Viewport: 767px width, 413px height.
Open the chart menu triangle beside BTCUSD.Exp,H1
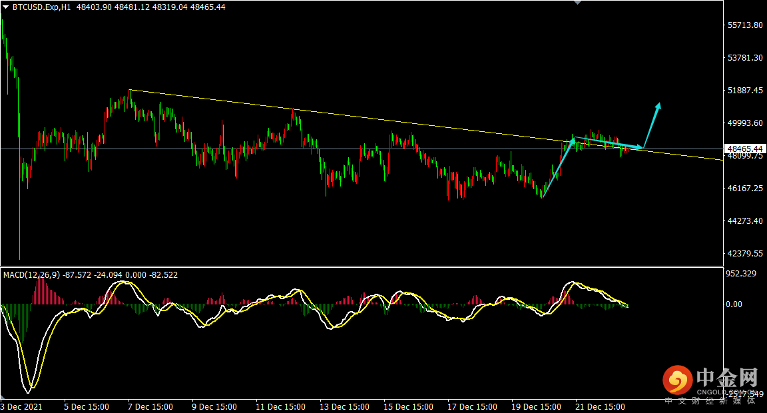(x=5, y=7)
